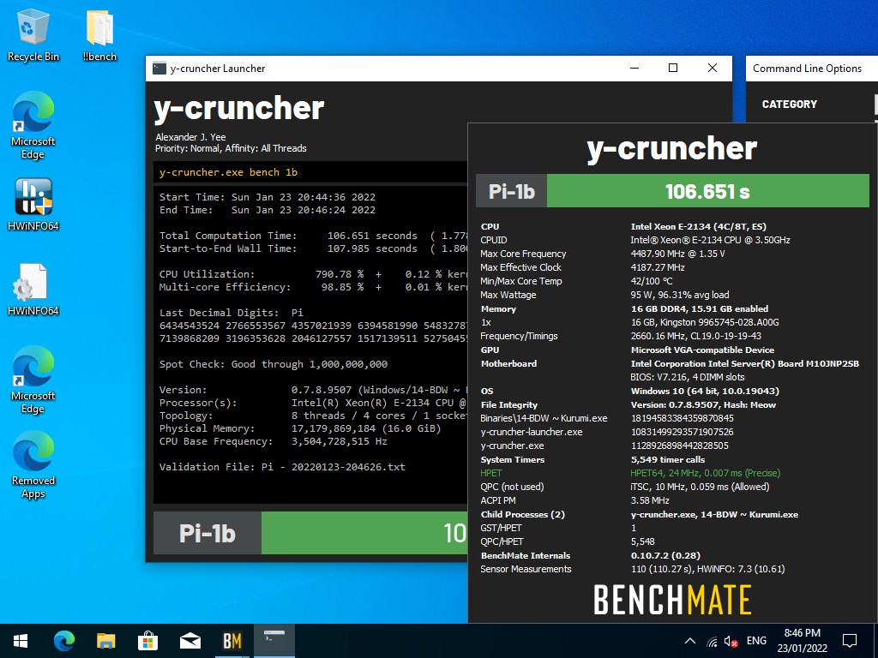The width and height of the screenshot is (878, 658).
Task: Click the Command Line Options window title
Action: (807, 69)
